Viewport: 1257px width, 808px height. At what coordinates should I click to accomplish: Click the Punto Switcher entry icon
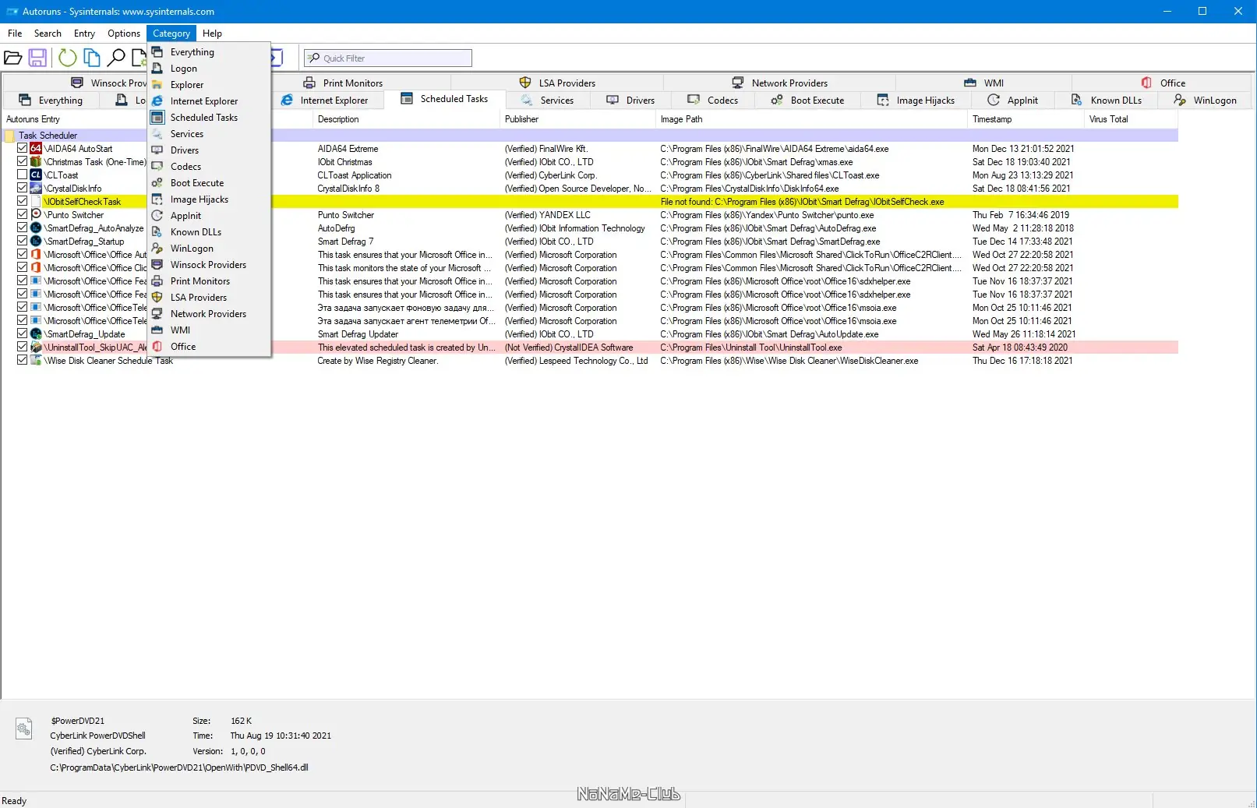click(x=36, y=215)
